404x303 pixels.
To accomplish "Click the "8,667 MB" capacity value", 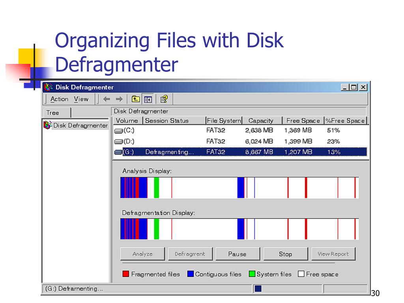I will [x=259, y=152].
